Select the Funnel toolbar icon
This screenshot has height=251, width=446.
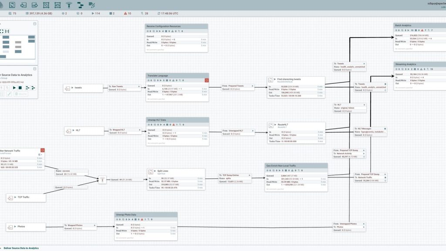[x=69, y=5]
